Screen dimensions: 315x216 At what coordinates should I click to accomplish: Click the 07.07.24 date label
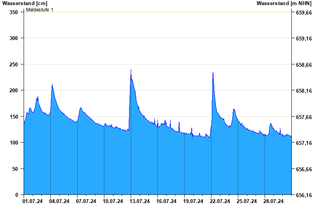pos(86,201)
